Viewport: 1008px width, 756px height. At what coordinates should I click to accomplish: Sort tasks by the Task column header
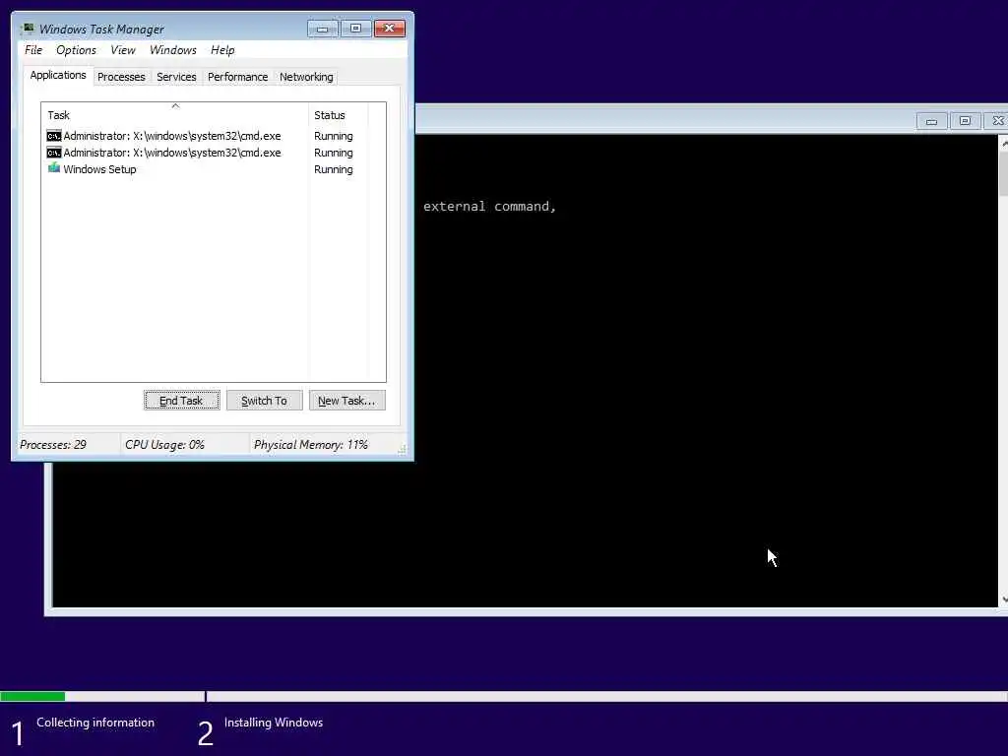click(x=175, y=115)
